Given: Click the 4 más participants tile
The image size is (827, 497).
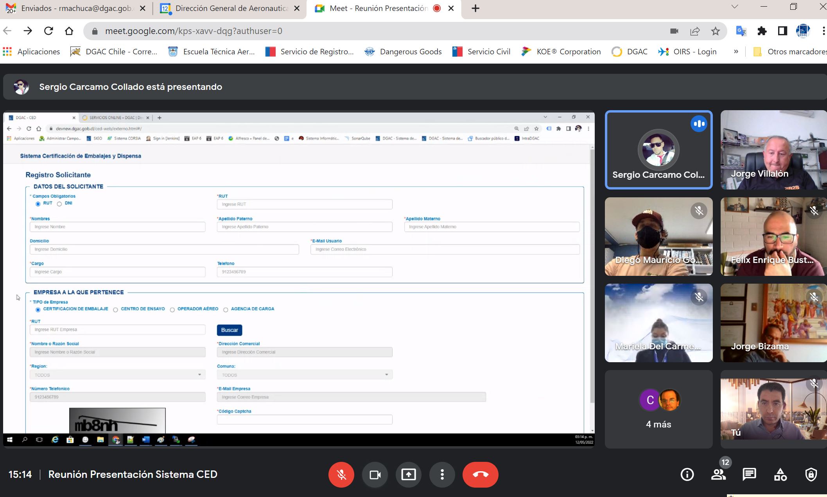Looking at the screenshot, I should pyautogui.click(x=658, y=409).
